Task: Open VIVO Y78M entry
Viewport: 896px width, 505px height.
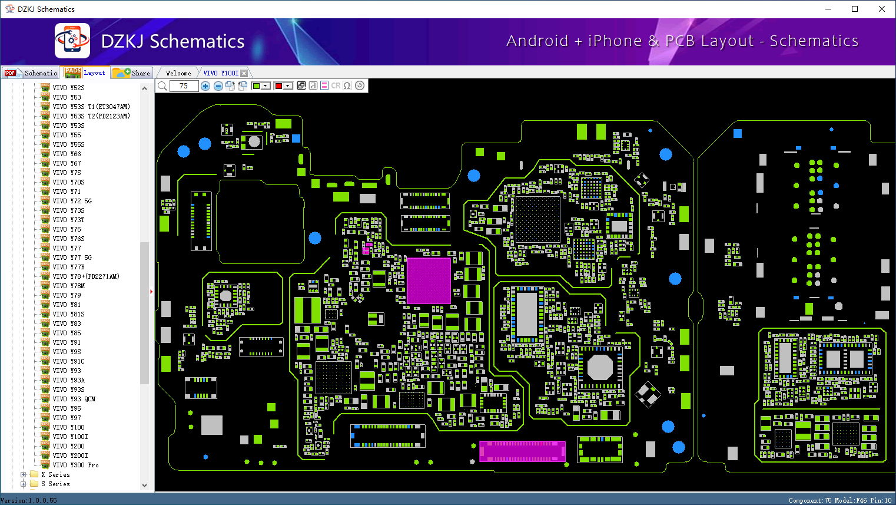Action: click(69, 286)
